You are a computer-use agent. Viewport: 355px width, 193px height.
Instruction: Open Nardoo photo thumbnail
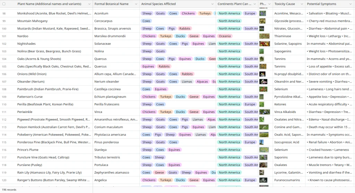coord(264,36)
